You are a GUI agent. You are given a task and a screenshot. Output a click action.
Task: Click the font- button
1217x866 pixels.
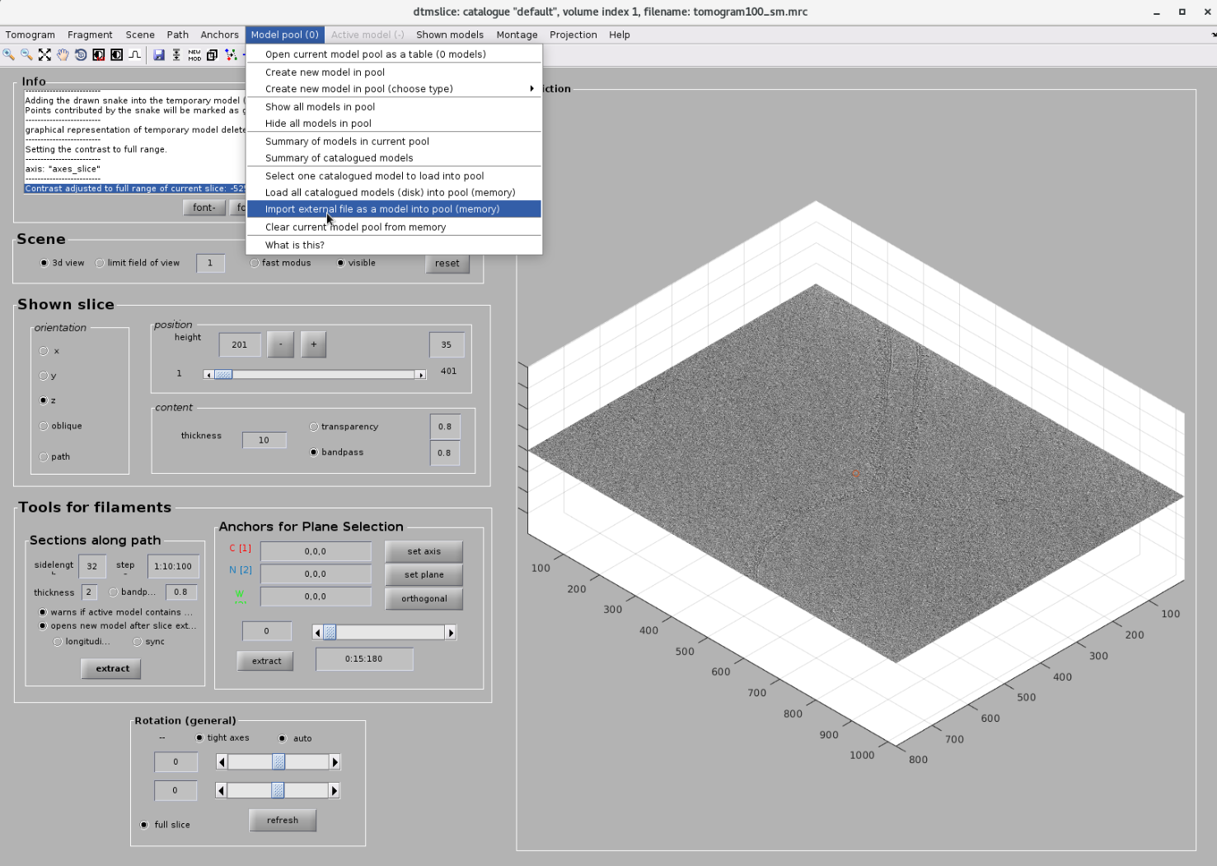[x=204, y=208]
